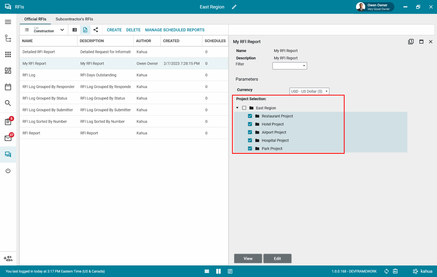437x277 pixels.
Task: Click MANAGE SCHEDULED REPORTS link
Action: click(175, 30)
